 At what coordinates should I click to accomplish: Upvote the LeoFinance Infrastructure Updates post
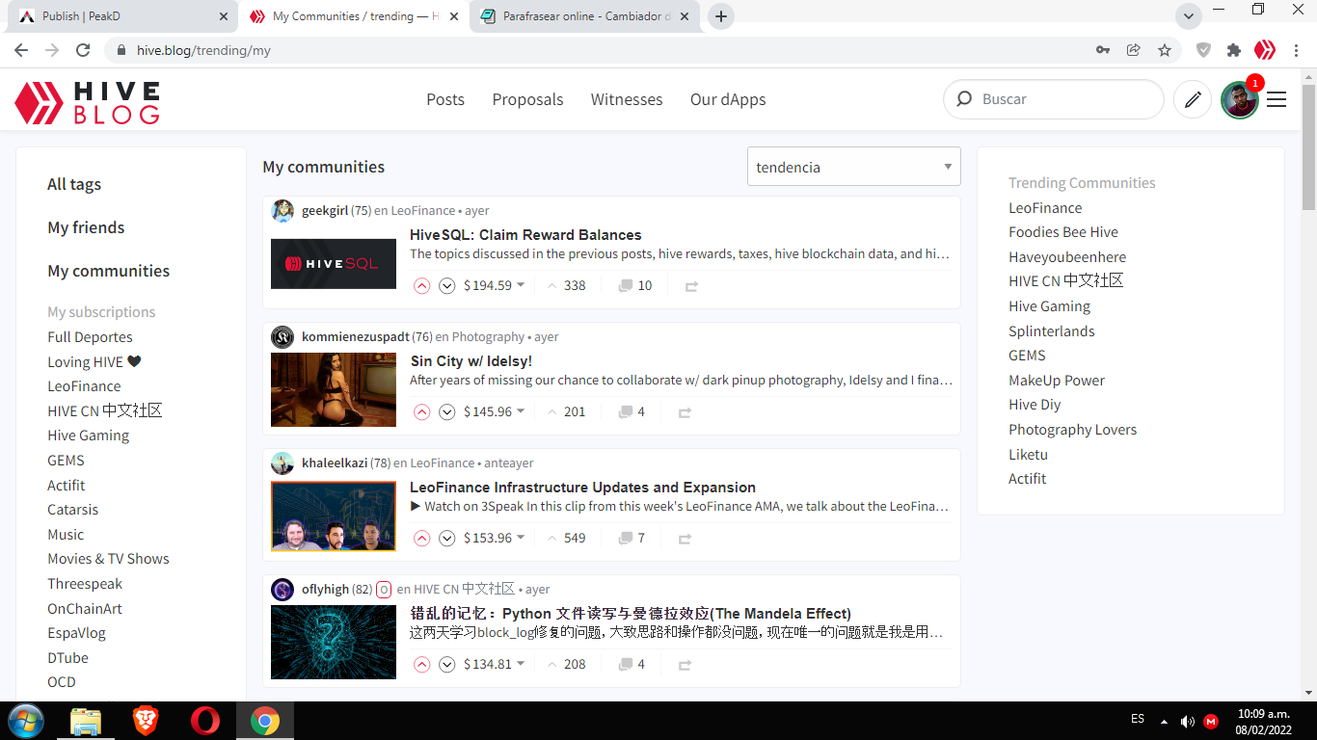pos(421,538)
